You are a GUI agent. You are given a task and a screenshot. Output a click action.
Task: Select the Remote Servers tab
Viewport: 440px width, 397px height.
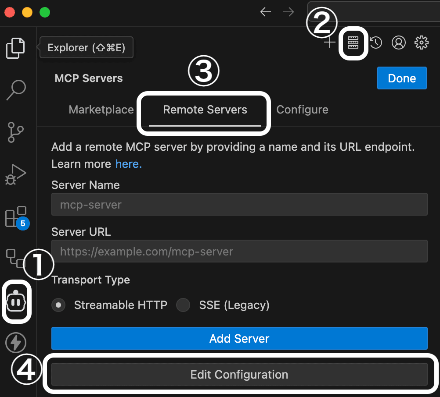(205, 110)
